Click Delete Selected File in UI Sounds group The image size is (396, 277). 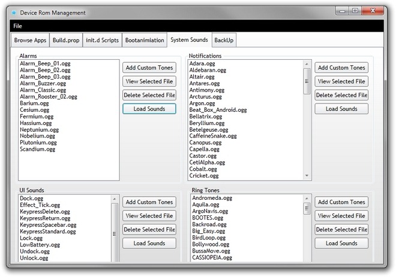click(149, 229)
